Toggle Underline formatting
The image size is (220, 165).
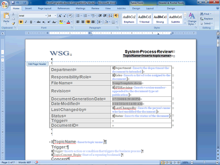pos(31,22)
